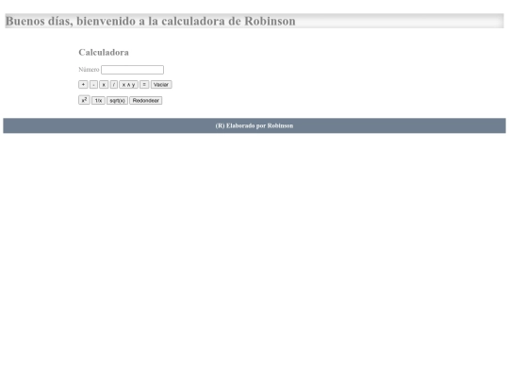509x382 pixels.
Task: Click the Vaciar clear button
Action: tap(161, 85)
